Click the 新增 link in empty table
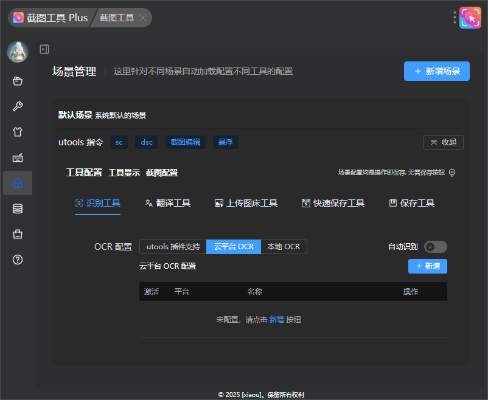The image size is (488, 400). click(276, 319)
